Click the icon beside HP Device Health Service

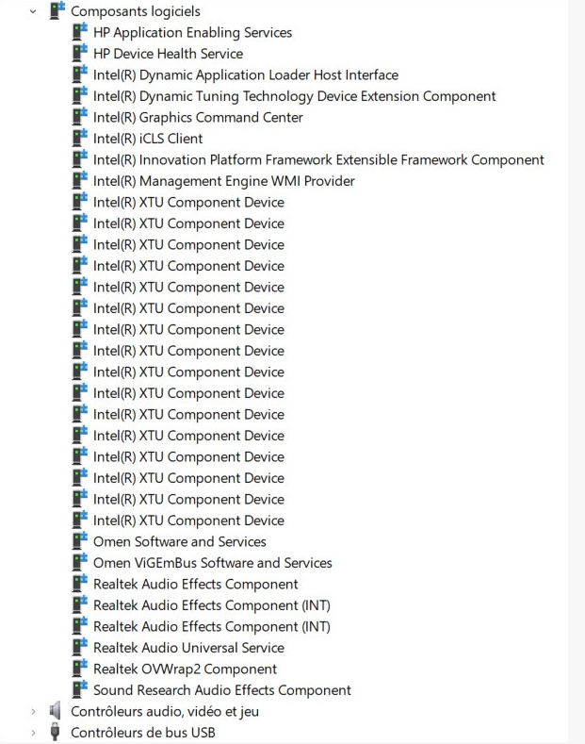tap(80, 53)
